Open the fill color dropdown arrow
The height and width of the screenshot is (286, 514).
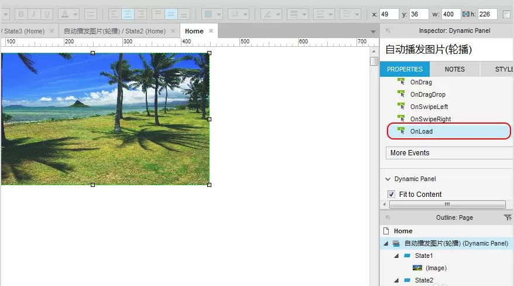[219, 14]
